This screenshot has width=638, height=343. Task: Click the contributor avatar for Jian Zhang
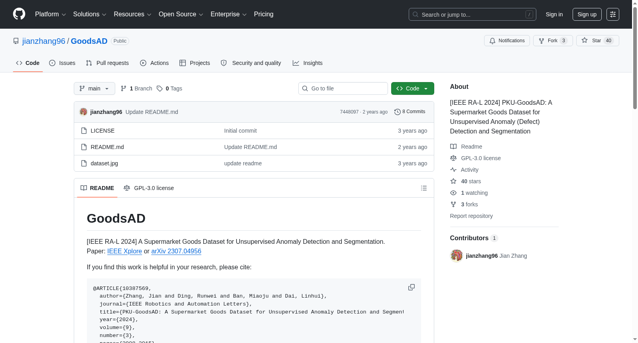[x=457, y=256]
